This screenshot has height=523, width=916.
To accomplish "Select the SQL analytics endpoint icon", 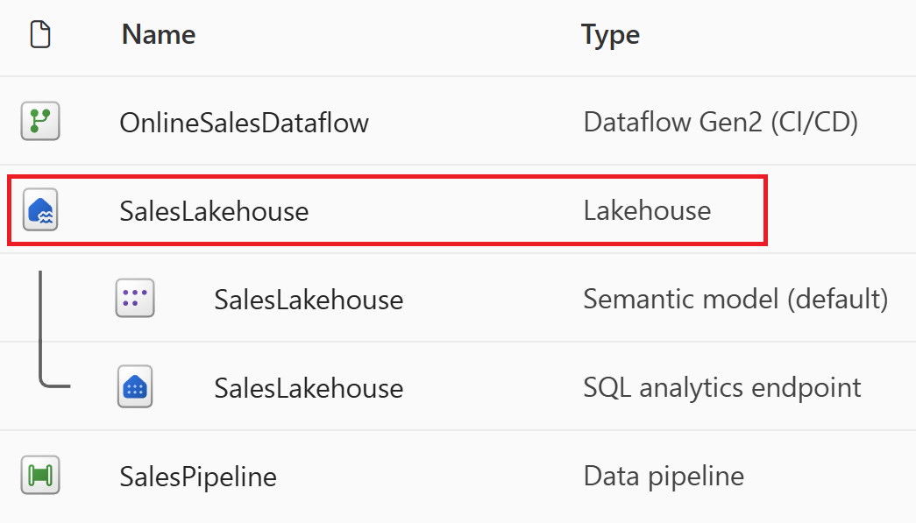I will pyautogui.click(x=133, y=386).
